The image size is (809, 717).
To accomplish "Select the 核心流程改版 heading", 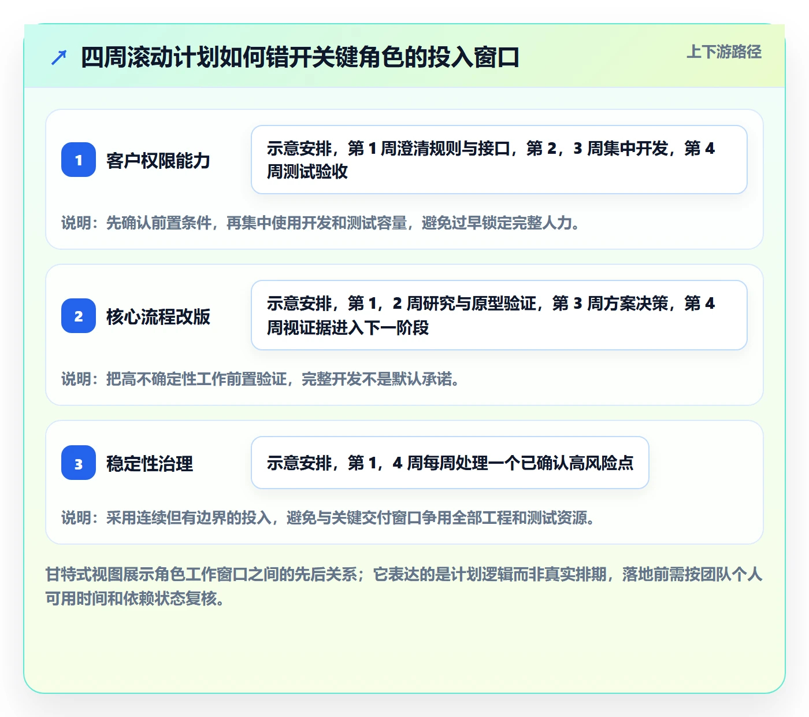I will [x=158, y=316].
